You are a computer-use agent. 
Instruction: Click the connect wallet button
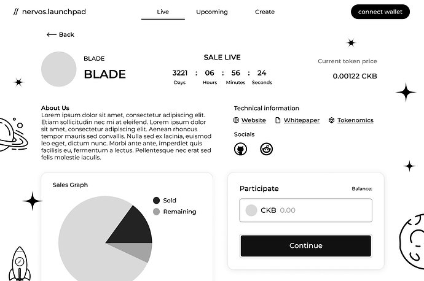click(380, 12)
